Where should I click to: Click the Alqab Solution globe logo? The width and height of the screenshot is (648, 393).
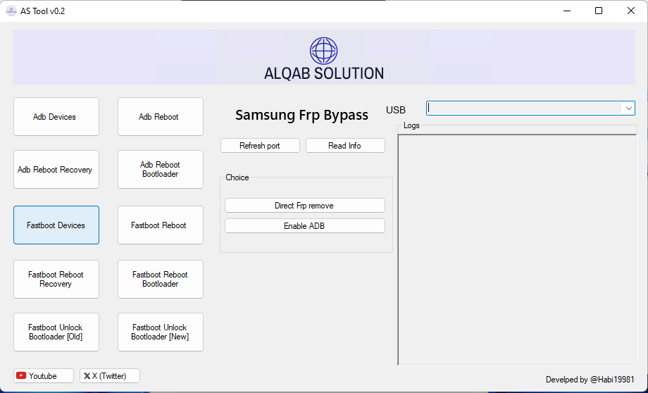(x=323, y=51)
